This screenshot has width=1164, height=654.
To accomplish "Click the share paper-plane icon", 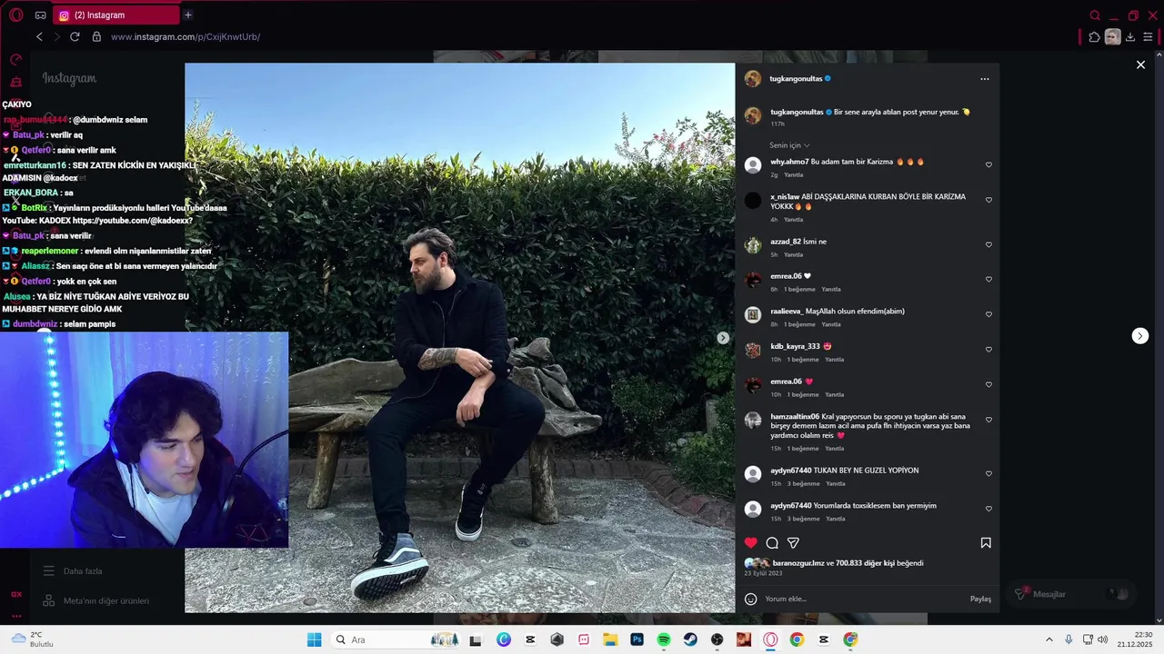I will (x=793, y=543).
